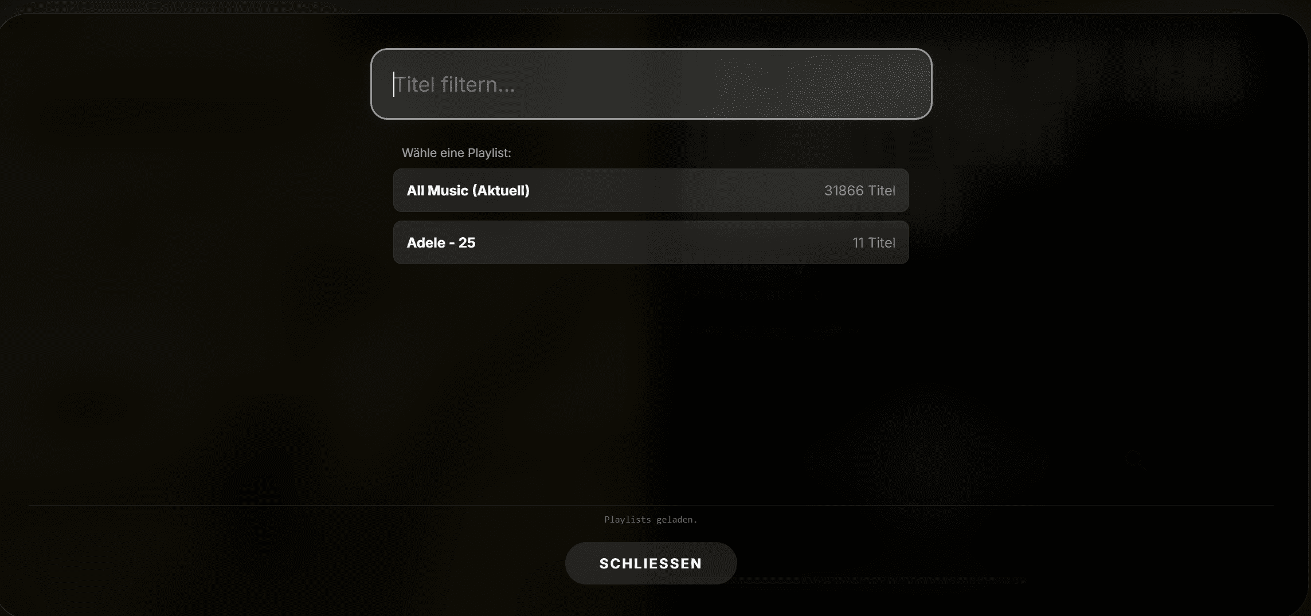
Task: Select the 'All Music (Aktuell)' playlist
Action: pos(651,190)
